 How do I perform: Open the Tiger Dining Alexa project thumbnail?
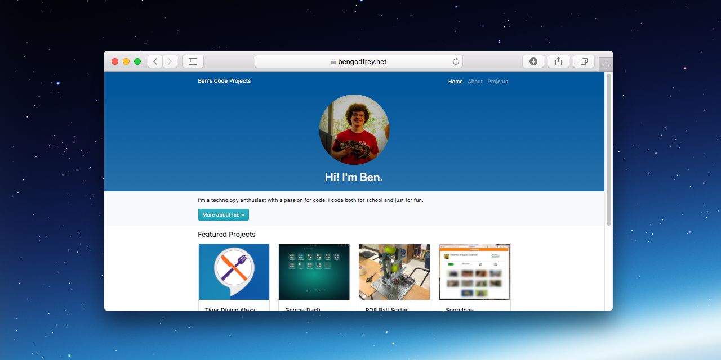tap(233, 272)
